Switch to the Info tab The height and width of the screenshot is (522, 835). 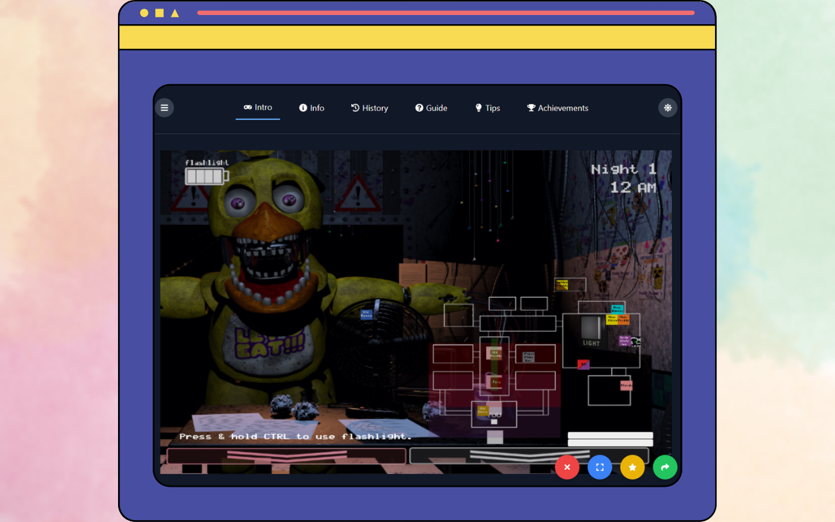311,108
